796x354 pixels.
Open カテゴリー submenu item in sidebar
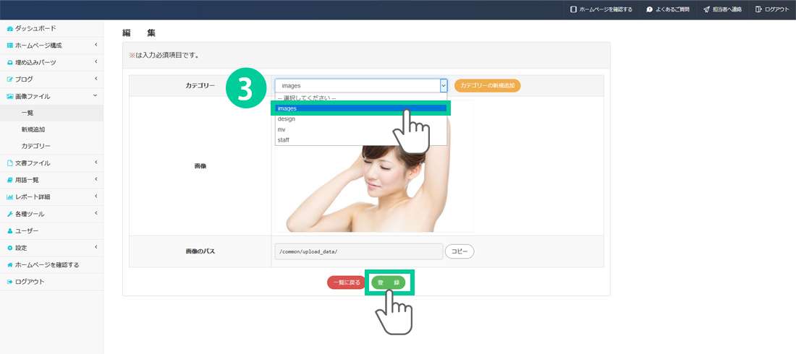click(x=35, y=146)
